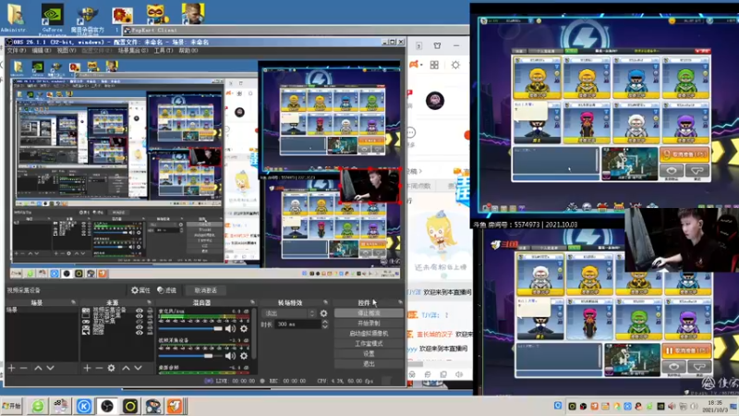Toggle 工作室模式 studio mode button
This screenshot has width=739, height=416.
pyautogui.click(x=369, y=343)
